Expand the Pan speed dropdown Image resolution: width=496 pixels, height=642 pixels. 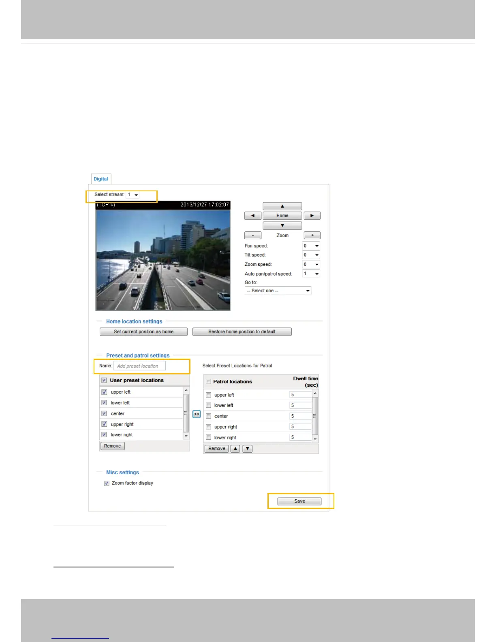coord(311,246)
